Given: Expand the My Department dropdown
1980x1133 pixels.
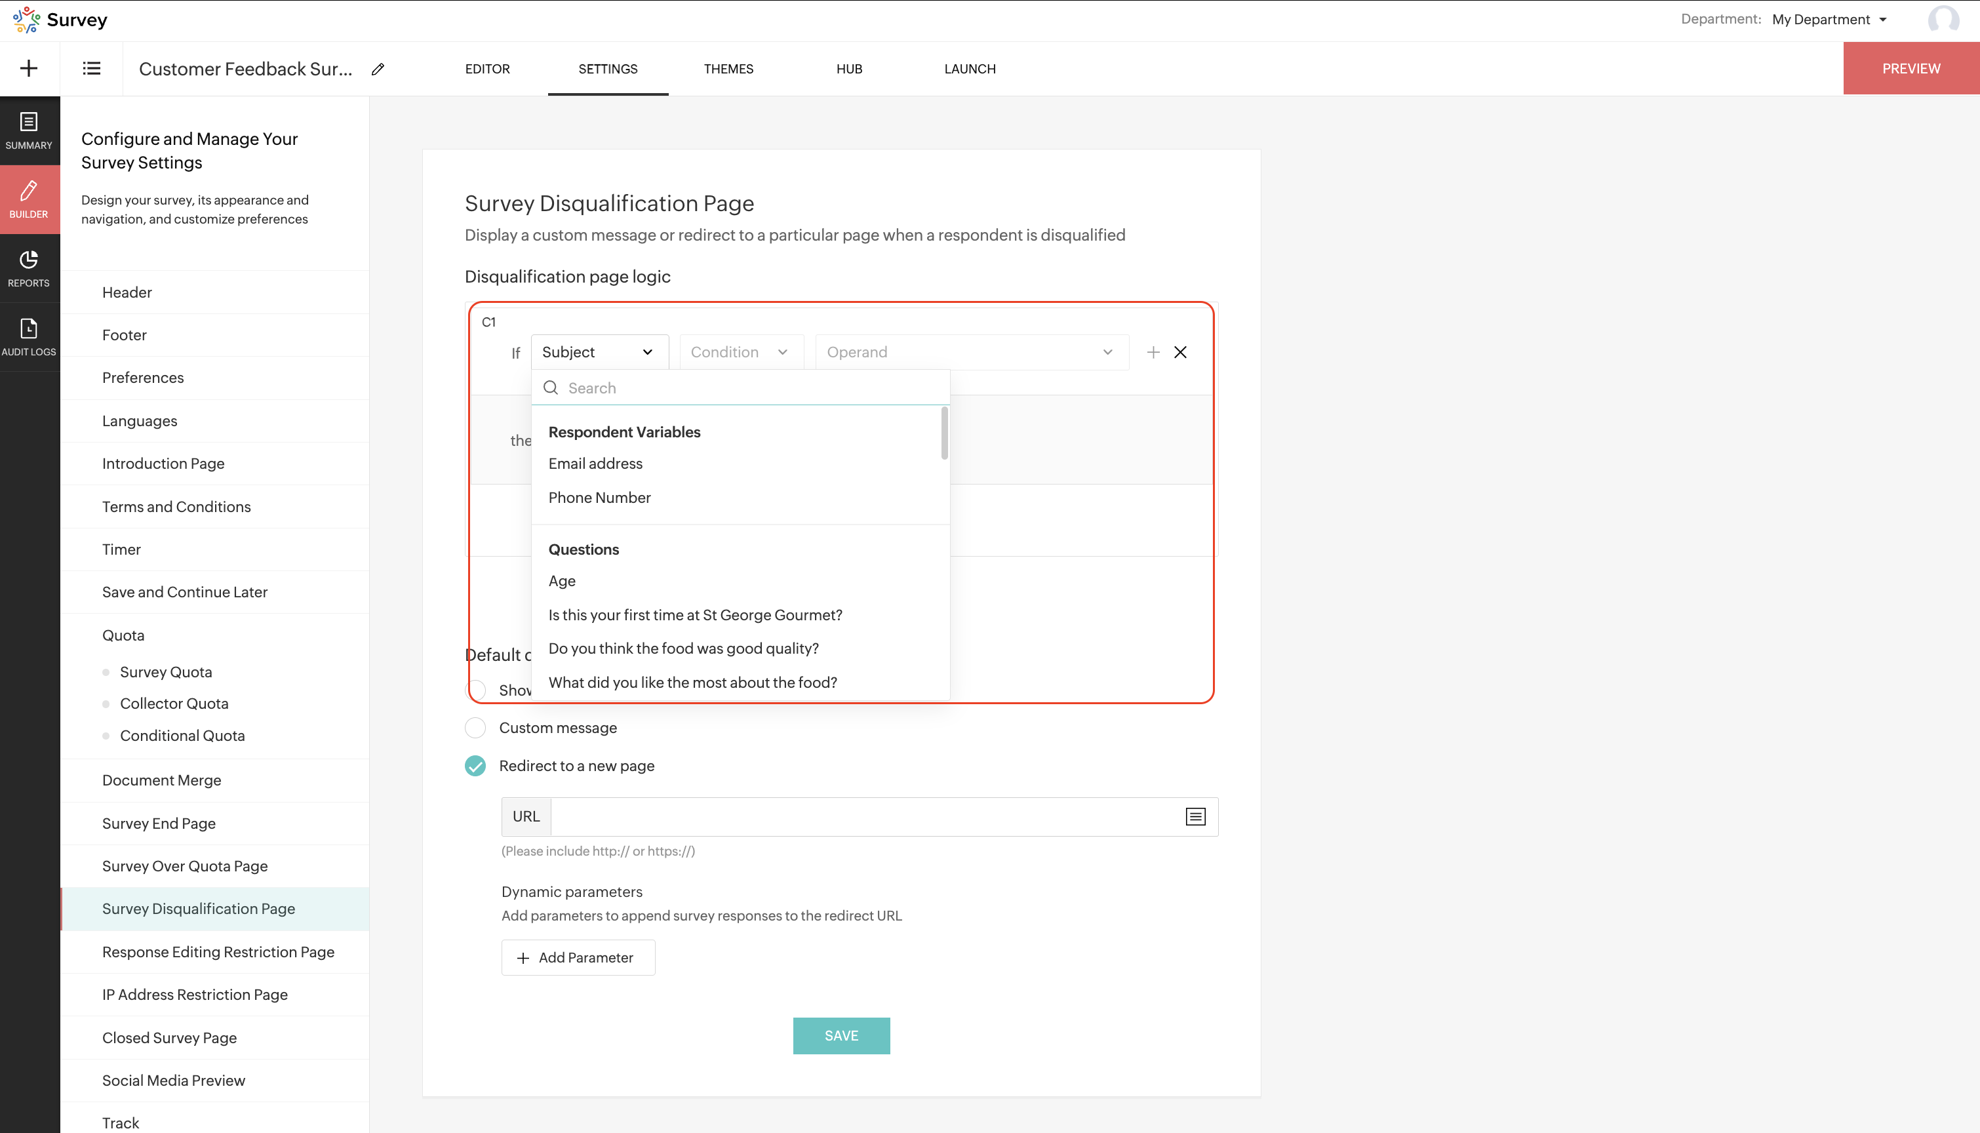Looking at the screenshot, I should (1829, 20).
